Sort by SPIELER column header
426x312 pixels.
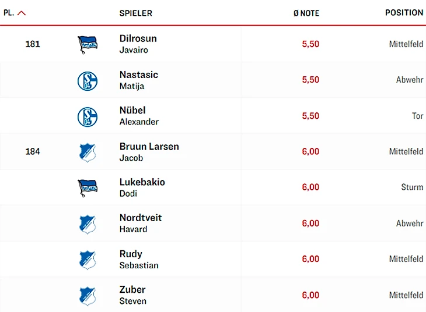click(x=135, y=13)
